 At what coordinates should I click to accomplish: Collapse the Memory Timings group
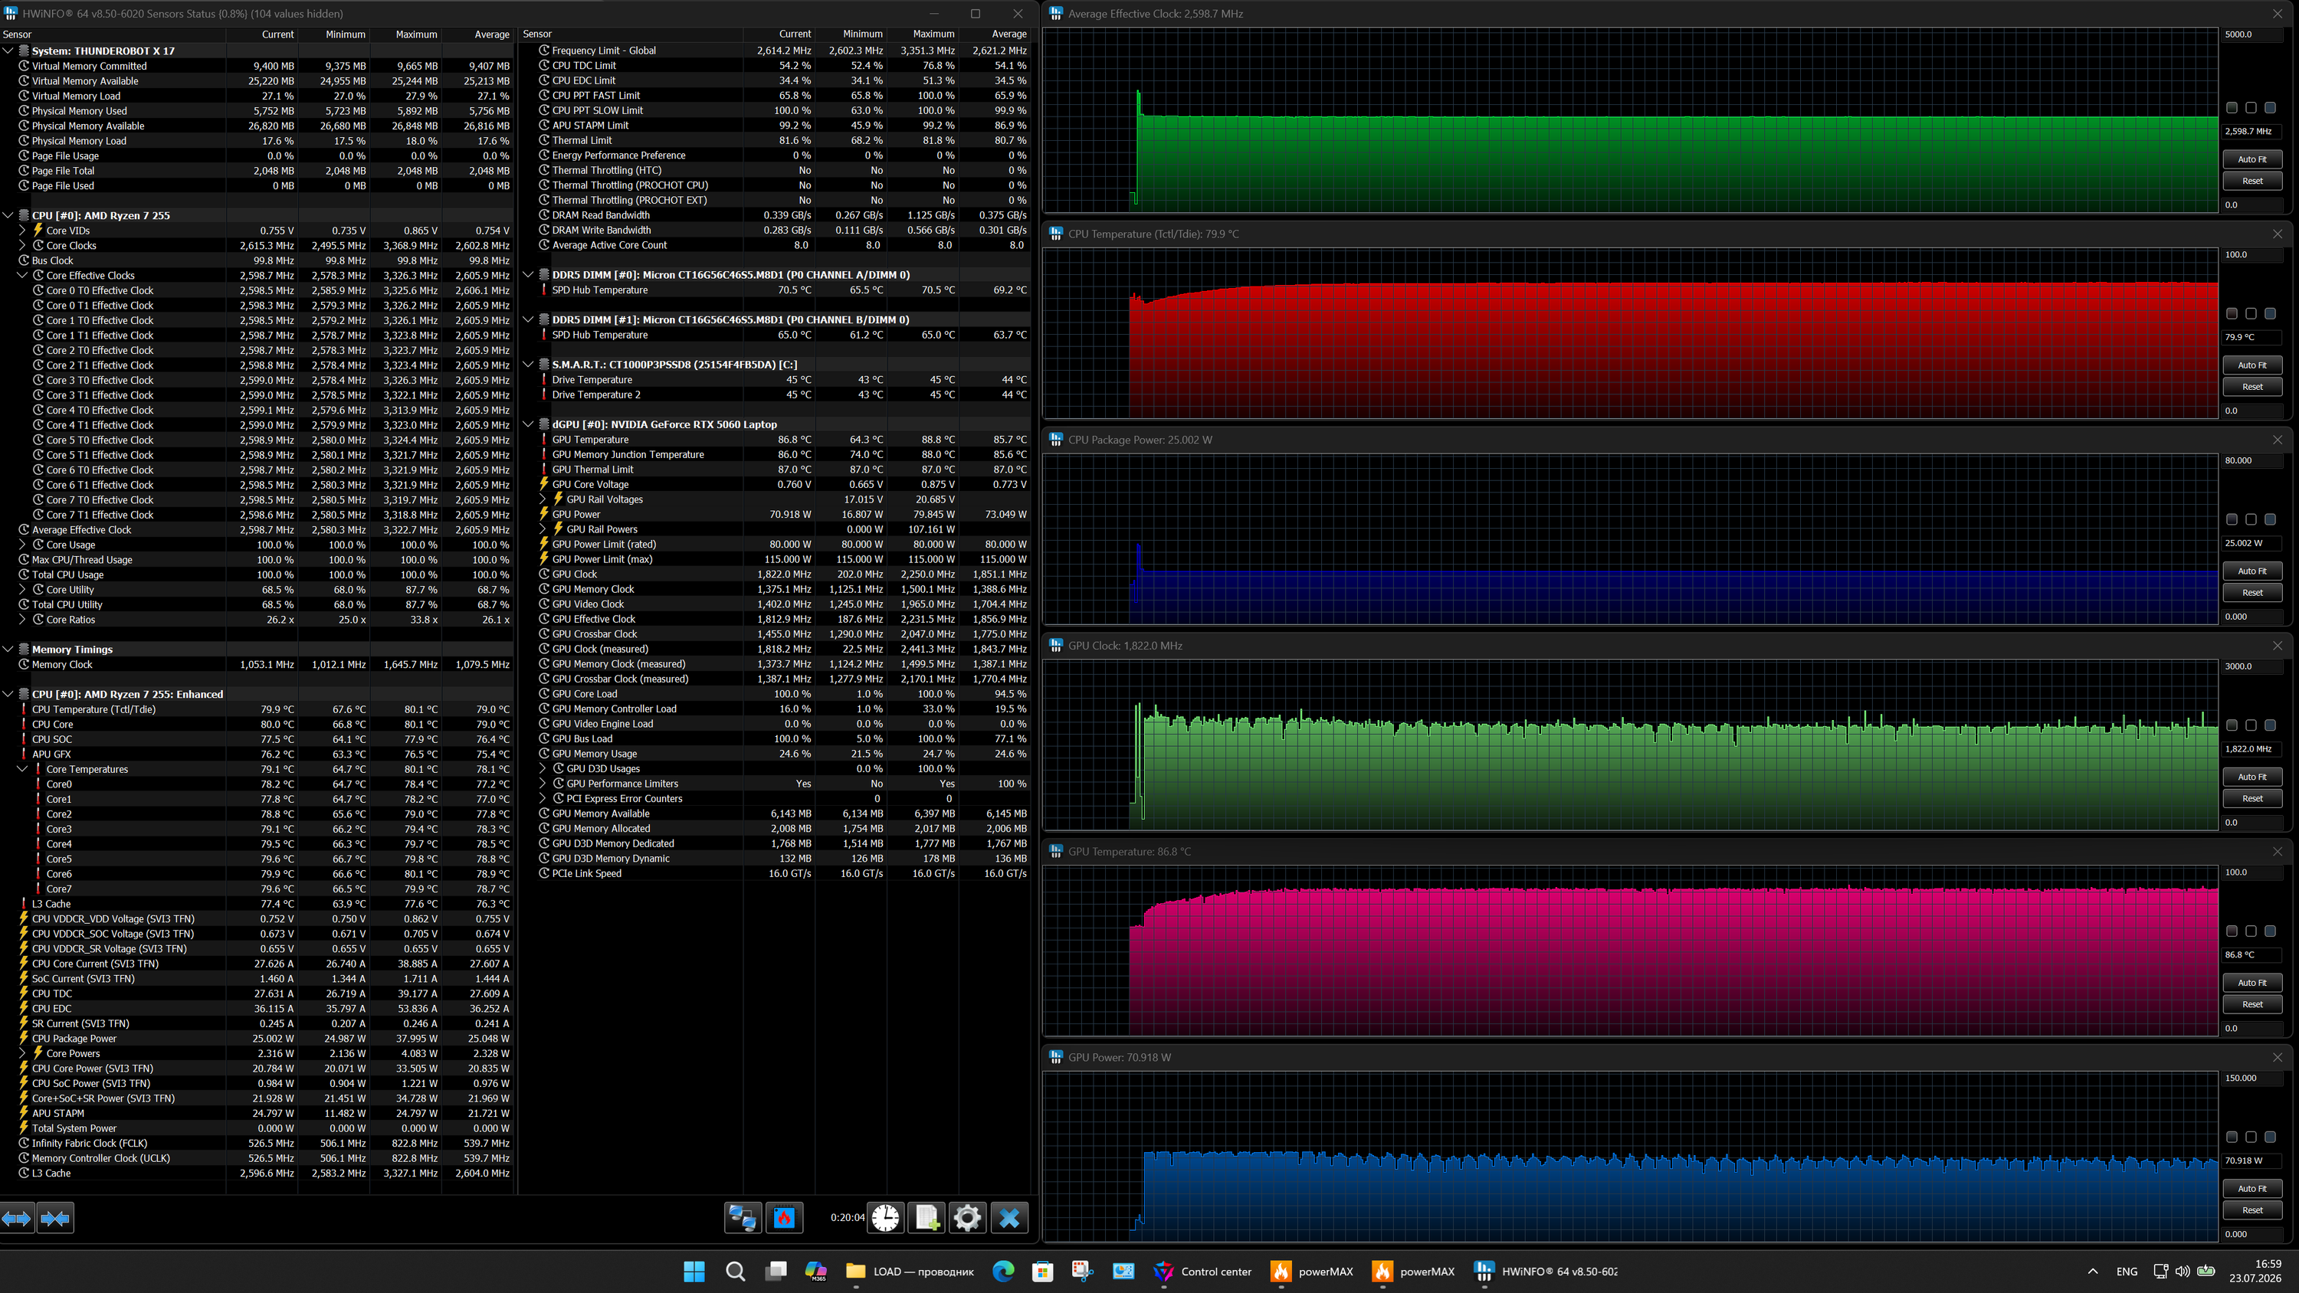pos(8,650)
